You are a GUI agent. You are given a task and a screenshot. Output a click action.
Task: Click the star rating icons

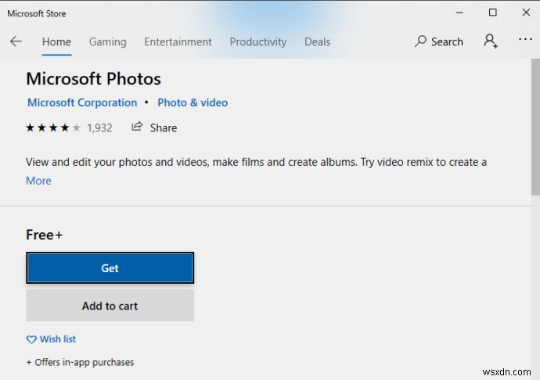[x=53, y=127]
